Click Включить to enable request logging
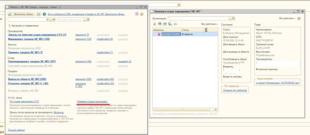Viewport: 310px width, 135px height. coord(59,113)
